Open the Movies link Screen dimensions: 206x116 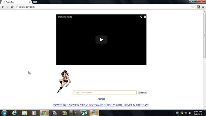(x=101, y=99)
